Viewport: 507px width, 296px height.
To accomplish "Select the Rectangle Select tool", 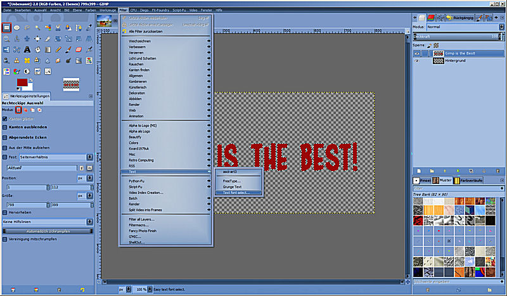I will [6, 28].
